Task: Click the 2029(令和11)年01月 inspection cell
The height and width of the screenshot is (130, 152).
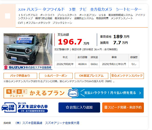Action: (114, 64)
